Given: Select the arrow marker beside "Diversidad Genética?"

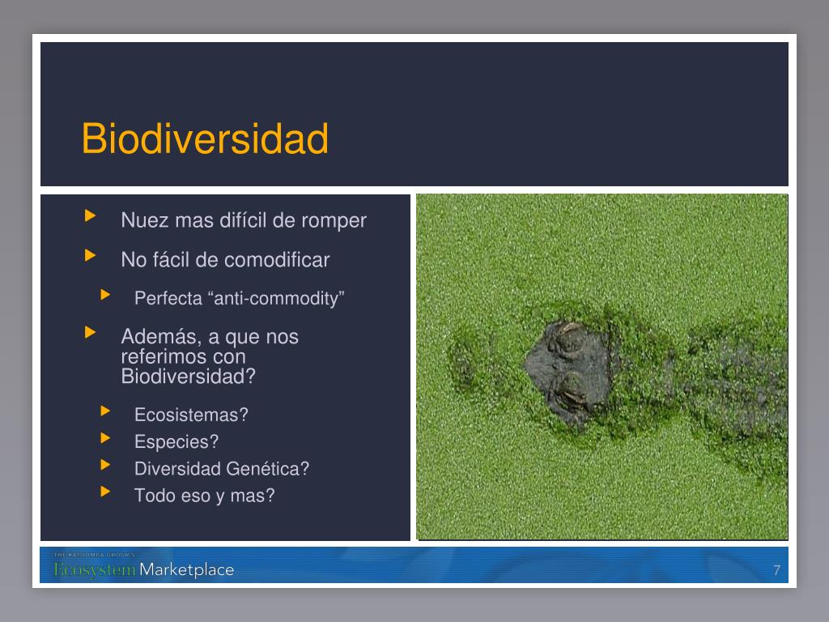Looking at the screenshot, I should tap(104, 465).
